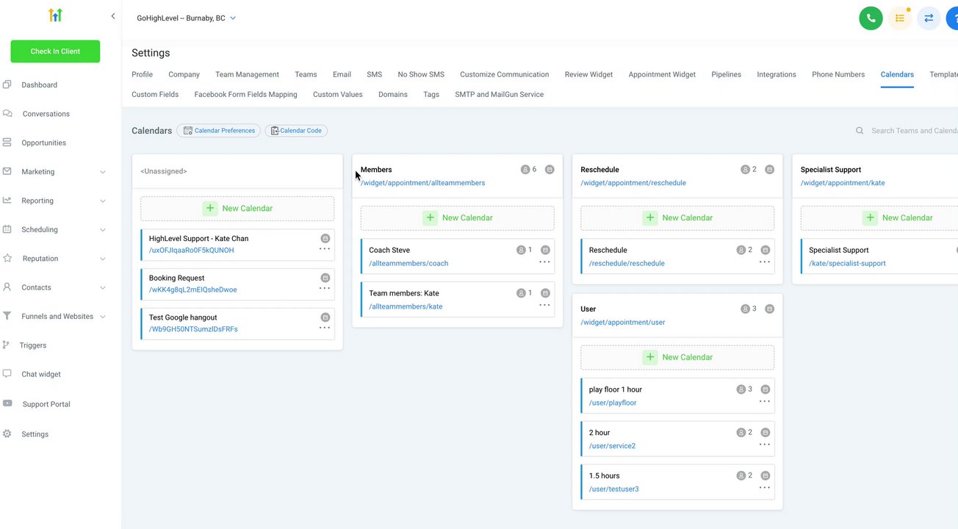Image resolution: width=958 pixels, height=529 pixels.
Task: Open three-dot menu for 2 hour calendar
Action: (765, 445)
